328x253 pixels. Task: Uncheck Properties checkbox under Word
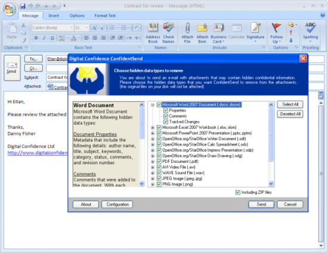pyautogui.click(x=166, y=110)
